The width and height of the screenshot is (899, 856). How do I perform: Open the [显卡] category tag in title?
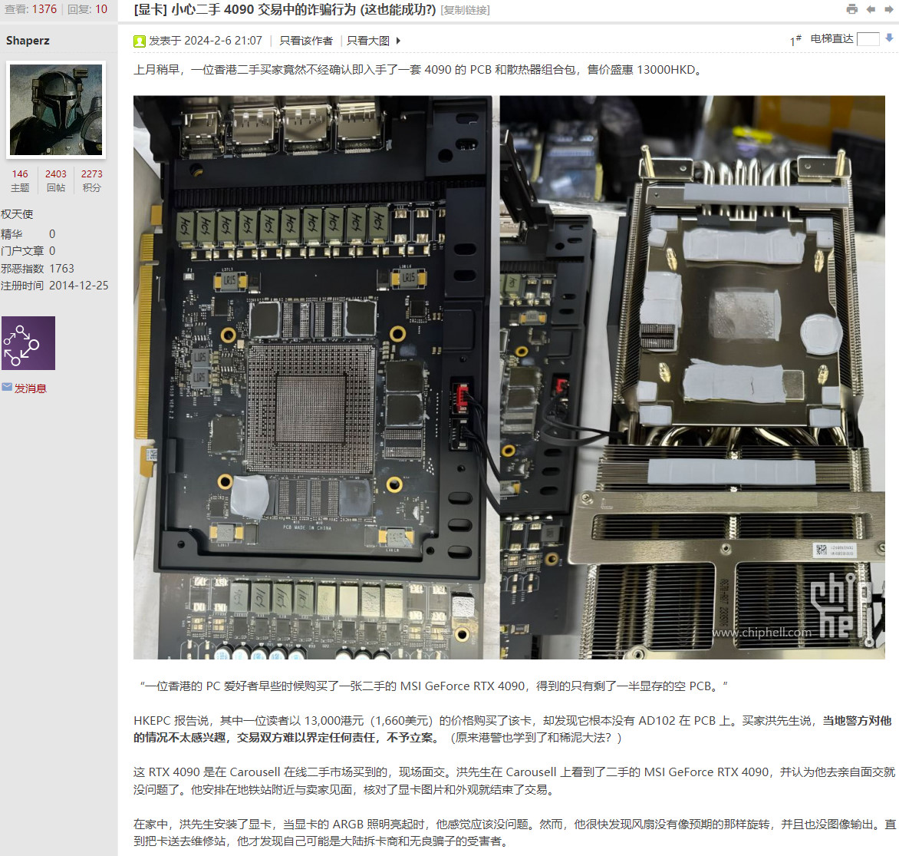[150, 9]
